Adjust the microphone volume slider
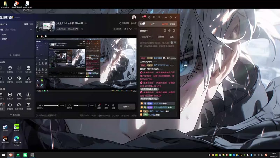The width and height of the screenshot is (280, 158). point(51,105)
